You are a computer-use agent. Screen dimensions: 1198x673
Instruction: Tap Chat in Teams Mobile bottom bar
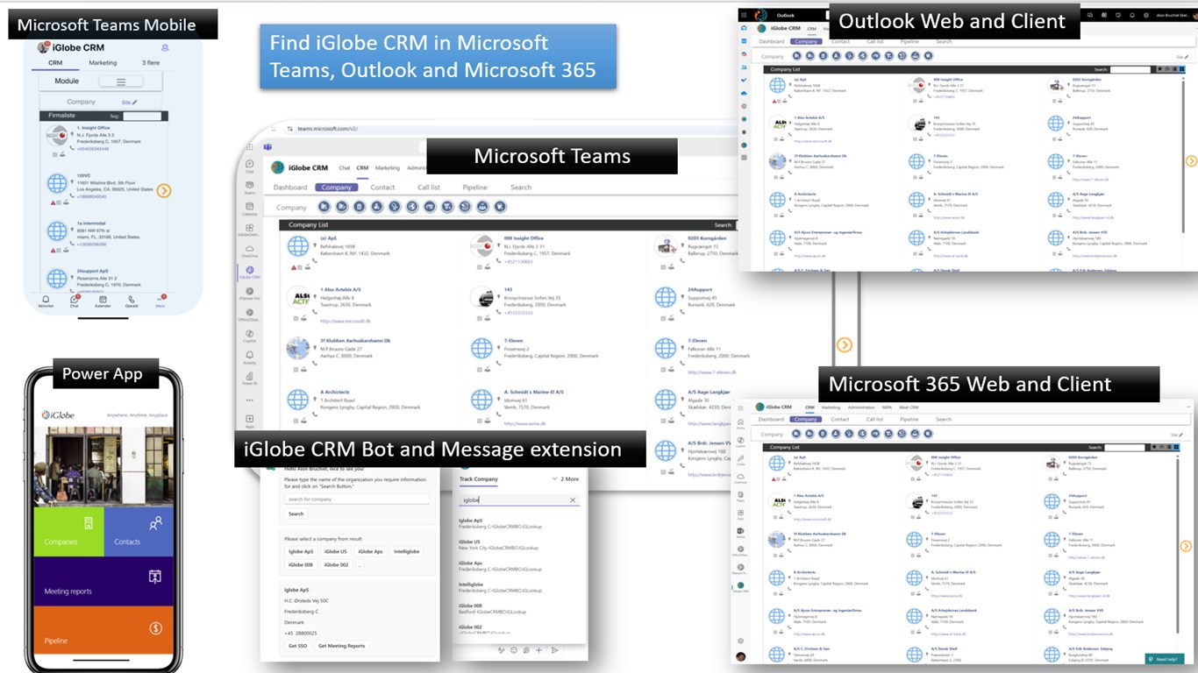coord(75,301)
